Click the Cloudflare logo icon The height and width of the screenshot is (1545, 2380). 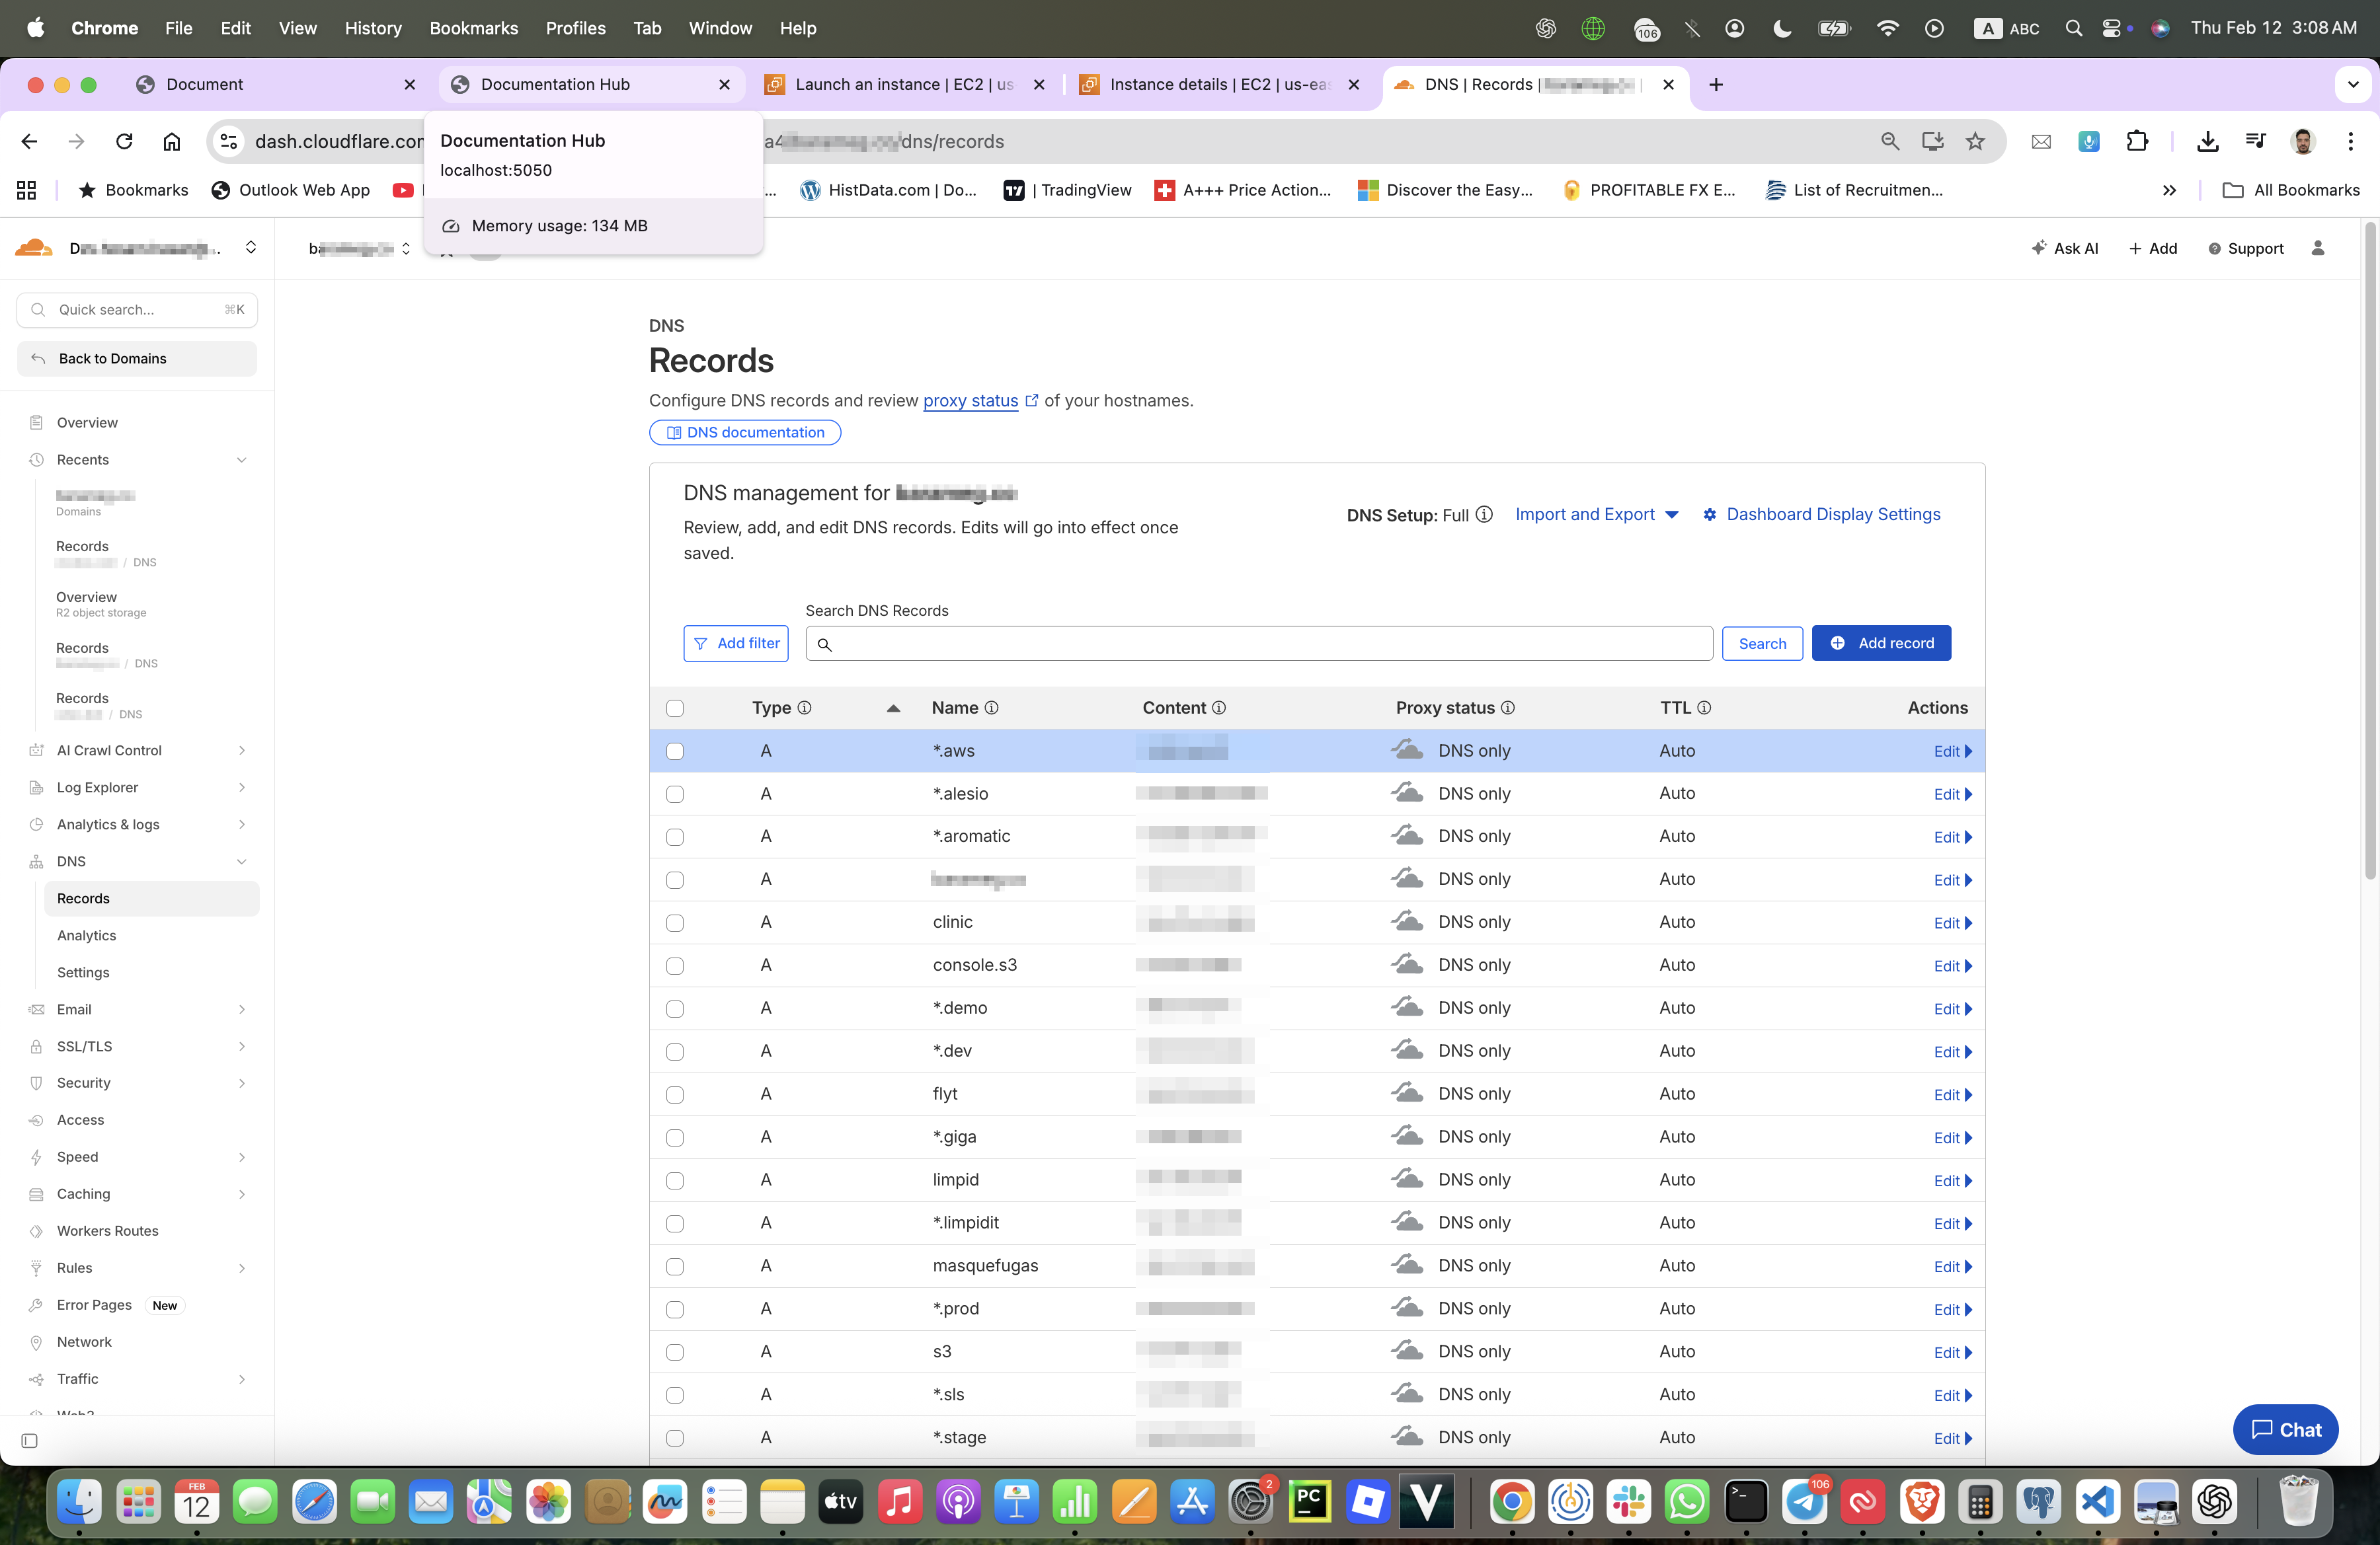pos(34,248)
